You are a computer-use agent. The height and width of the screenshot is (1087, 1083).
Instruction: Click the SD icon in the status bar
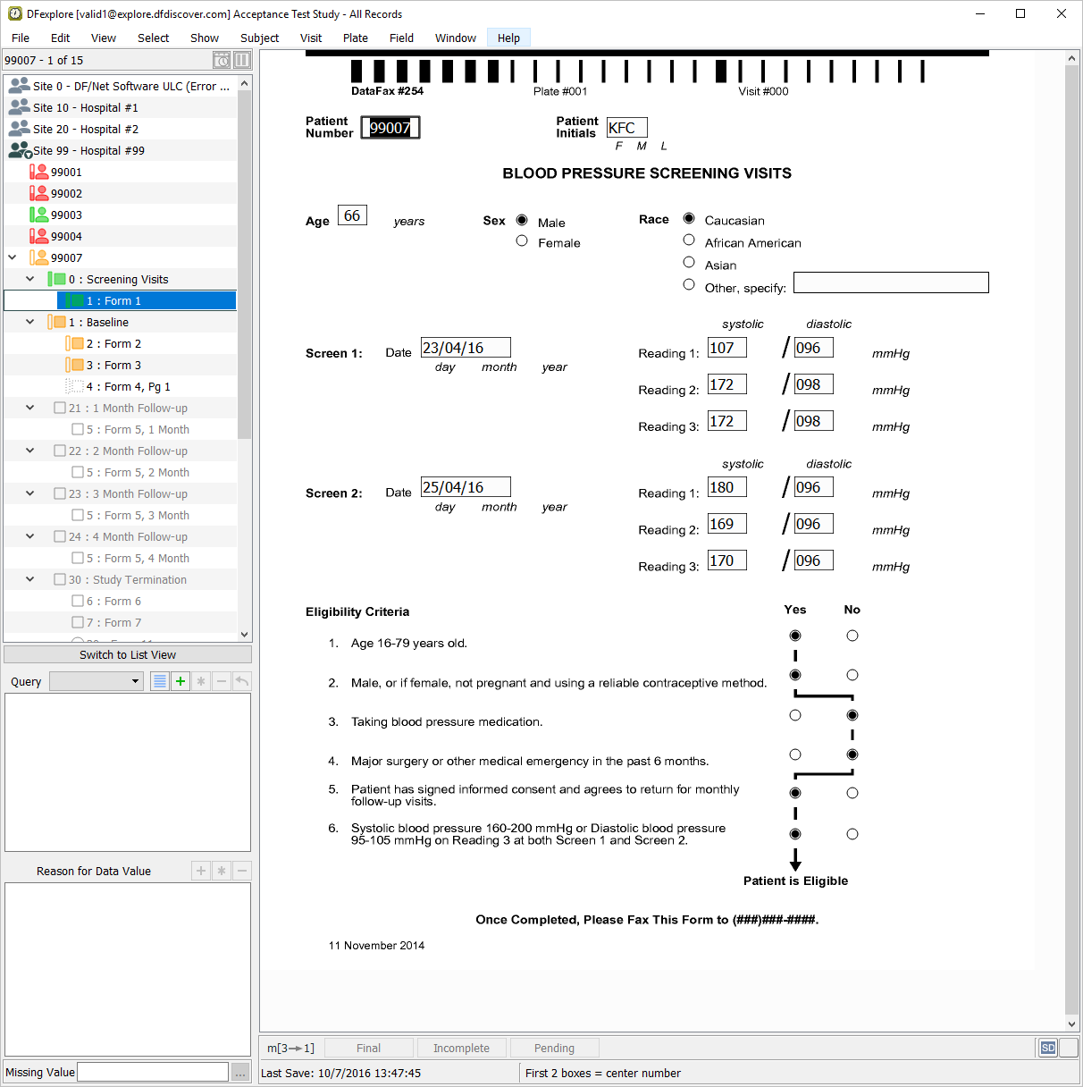1047,1048
